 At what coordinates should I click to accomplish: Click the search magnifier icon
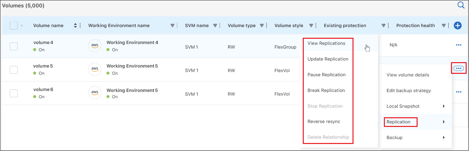461,5
